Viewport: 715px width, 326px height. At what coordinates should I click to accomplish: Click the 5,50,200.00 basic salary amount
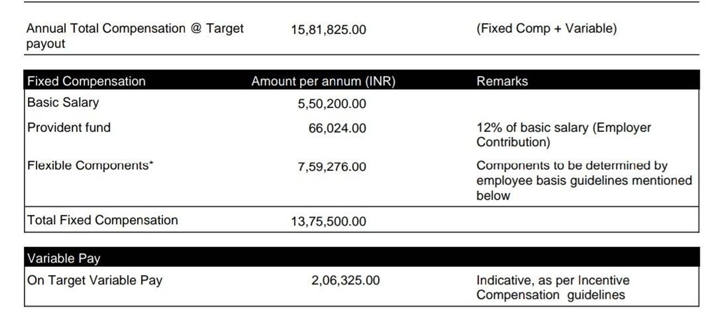click(332, 104)
